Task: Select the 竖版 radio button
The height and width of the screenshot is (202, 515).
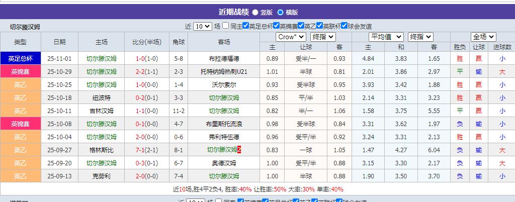Action: (x=255, y=13)
